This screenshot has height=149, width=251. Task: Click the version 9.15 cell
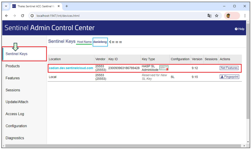tap(195, 77)
